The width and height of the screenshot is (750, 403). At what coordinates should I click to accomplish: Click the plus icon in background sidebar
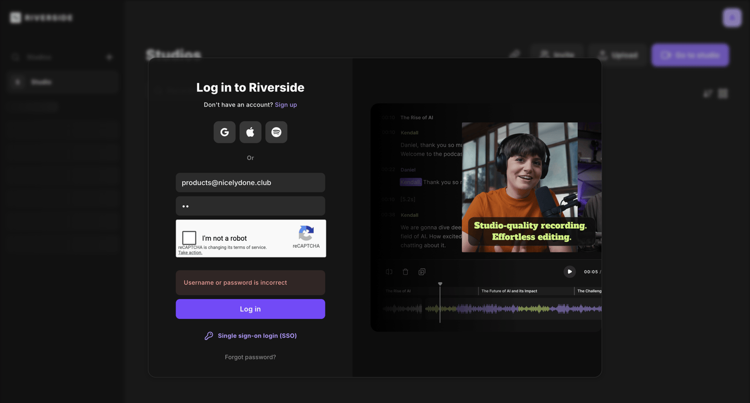click(x=110, y=57)
